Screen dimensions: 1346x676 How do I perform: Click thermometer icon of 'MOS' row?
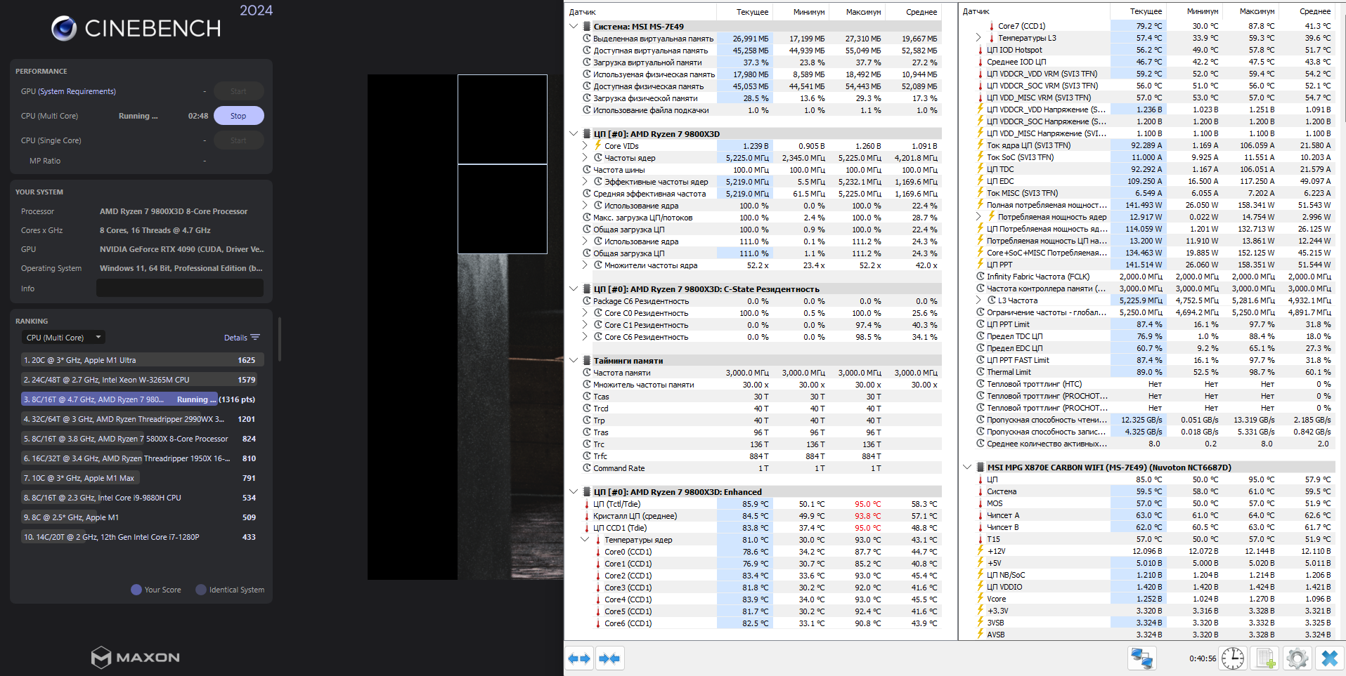click(x=980, y=503)
